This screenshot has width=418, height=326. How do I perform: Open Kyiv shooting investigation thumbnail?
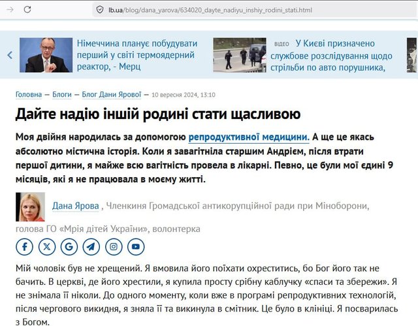[240, 55]
